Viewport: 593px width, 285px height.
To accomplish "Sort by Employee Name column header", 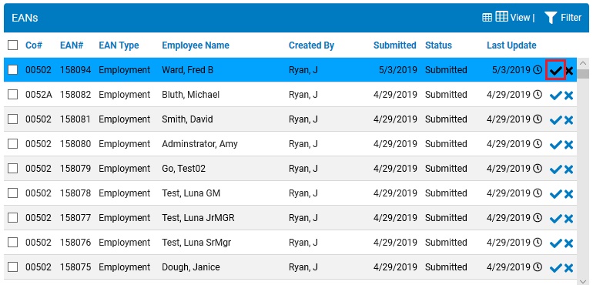I will (x=196, y=45).
